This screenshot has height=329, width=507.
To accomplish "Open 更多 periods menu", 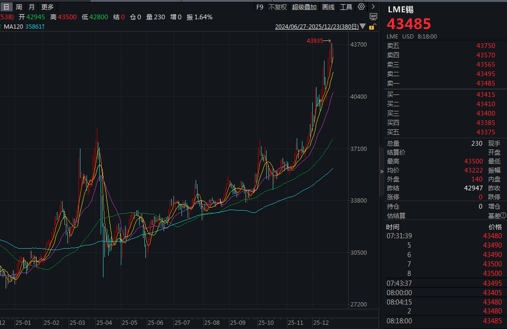I will 48,7.
